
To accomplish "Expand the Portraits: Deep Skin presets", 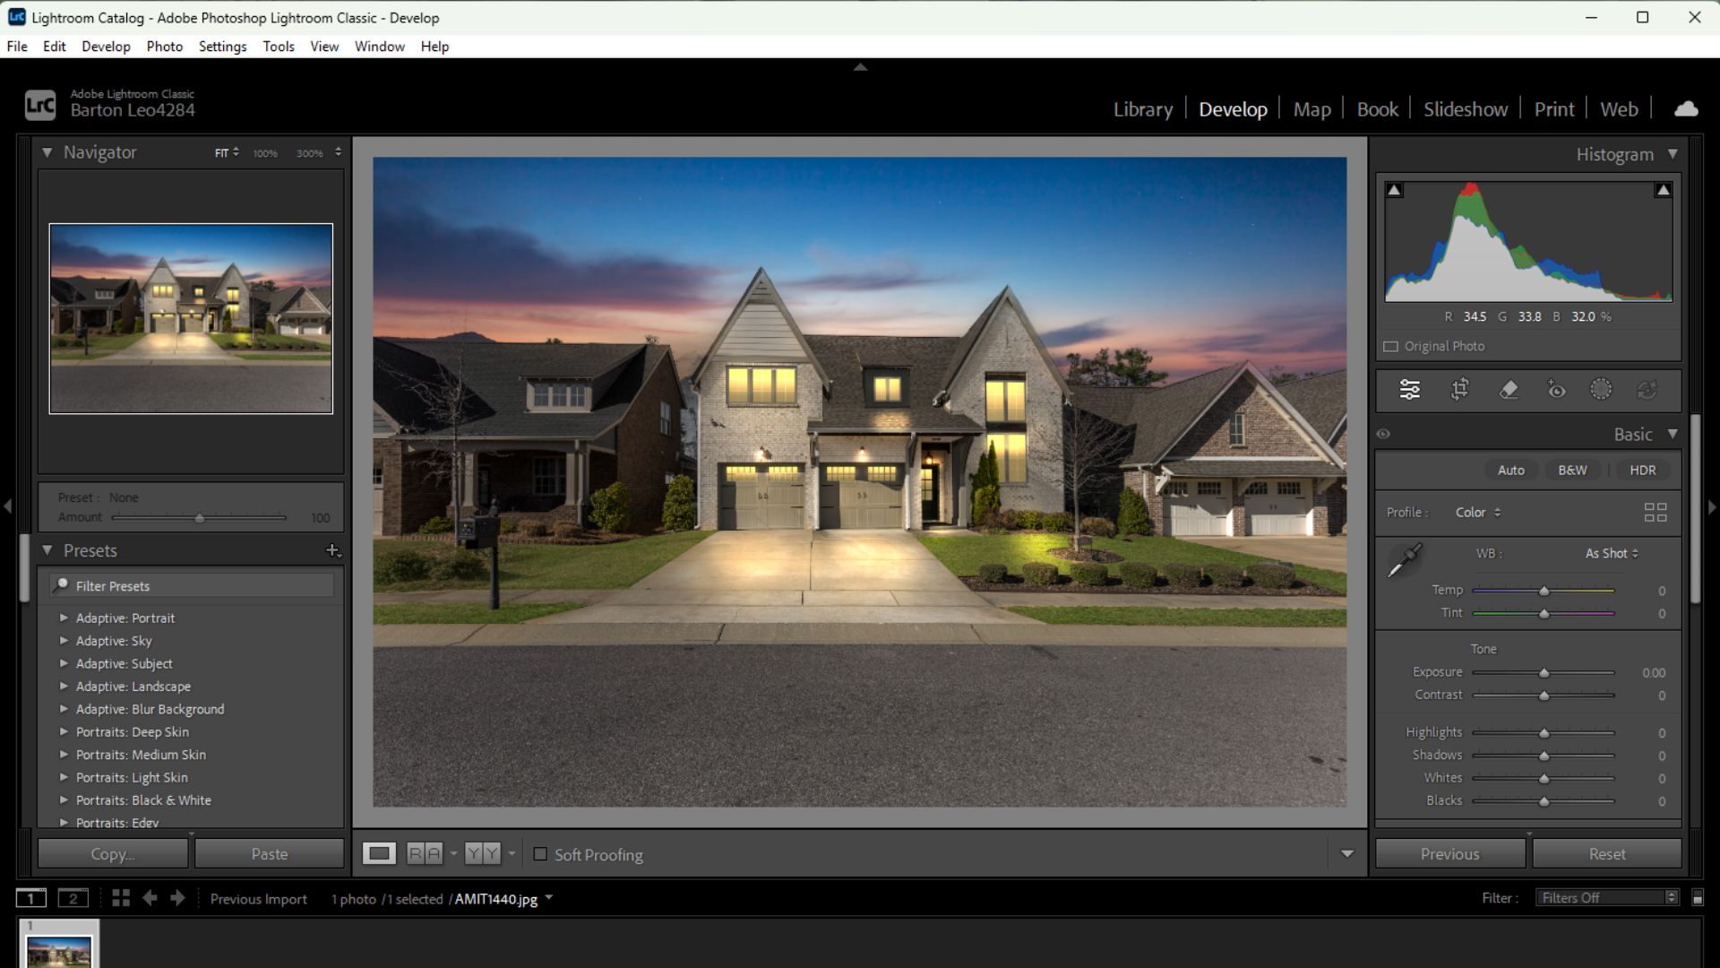I will 64,731.
